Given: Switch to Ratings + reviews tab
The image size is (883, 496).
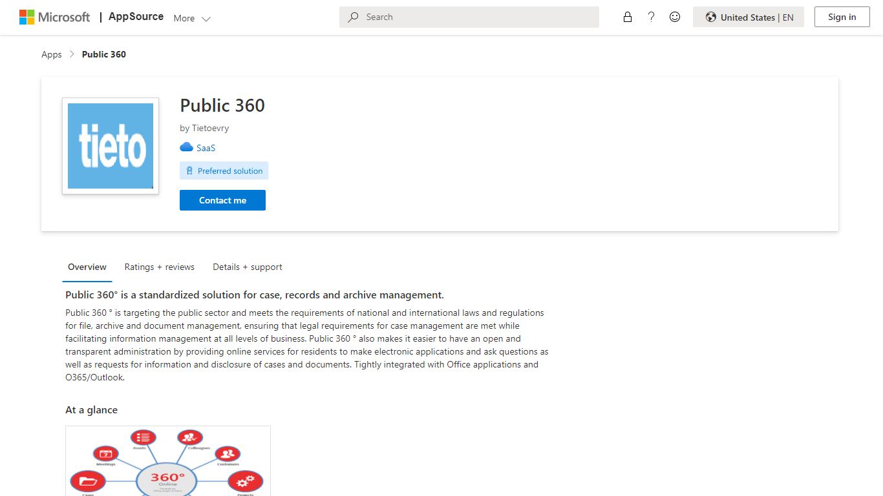Looking at the screenshot, I should 160,267.
